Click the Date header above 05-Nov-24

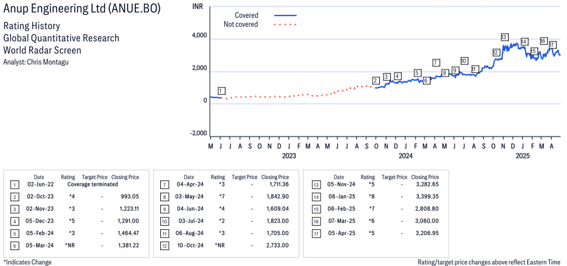[x=339, y=177]
